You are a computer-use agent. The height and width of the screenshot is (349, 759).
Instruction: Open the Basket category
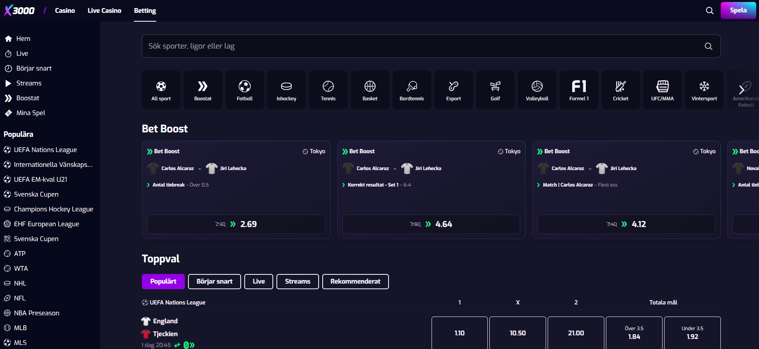(x=370, y=90)
